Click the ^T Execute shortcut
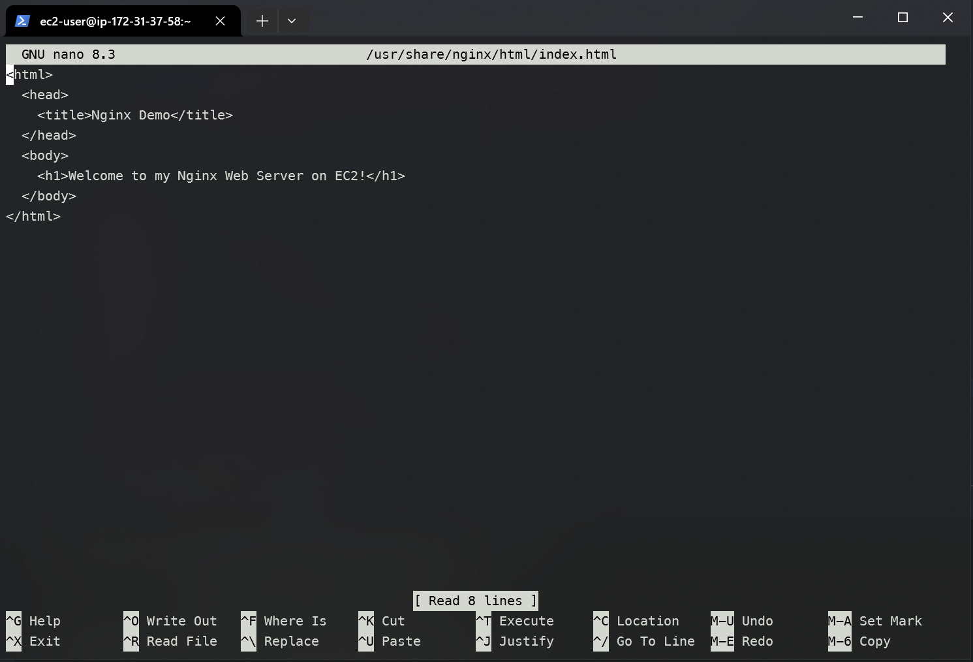Image resolution: width=973 pixels, height=662 pixels. [x=515, y=621]
